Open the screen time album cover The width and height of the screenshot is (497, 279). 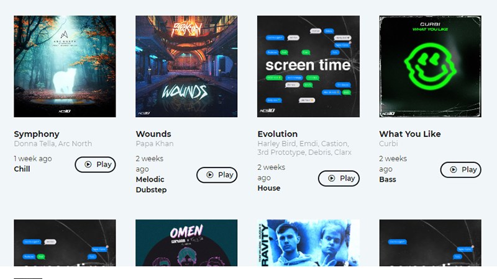click(308, 66)
